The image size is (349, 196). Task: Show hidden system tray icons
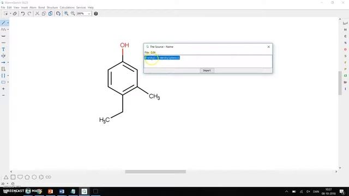286,192
